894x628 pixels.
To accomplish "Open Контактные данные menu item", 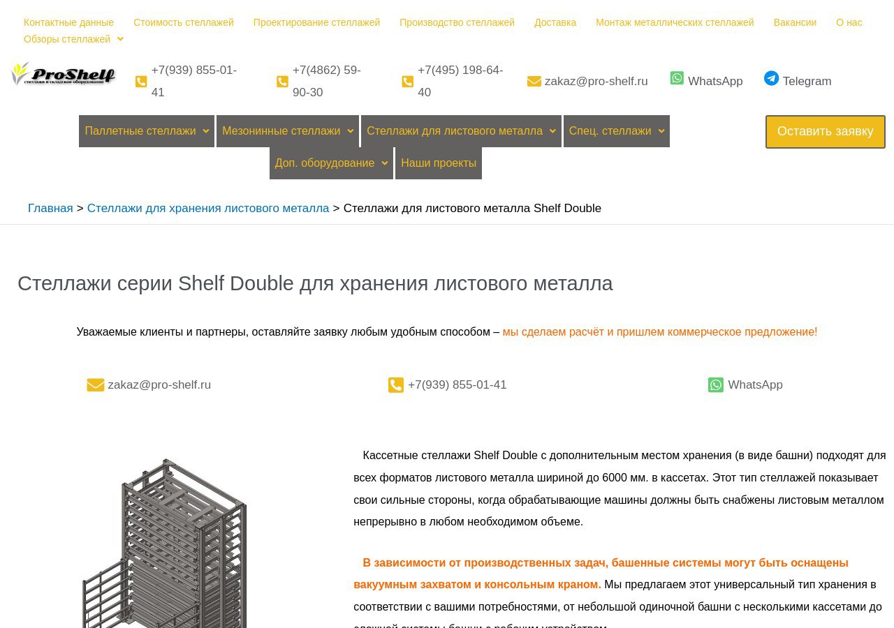I will pos(68,22).
